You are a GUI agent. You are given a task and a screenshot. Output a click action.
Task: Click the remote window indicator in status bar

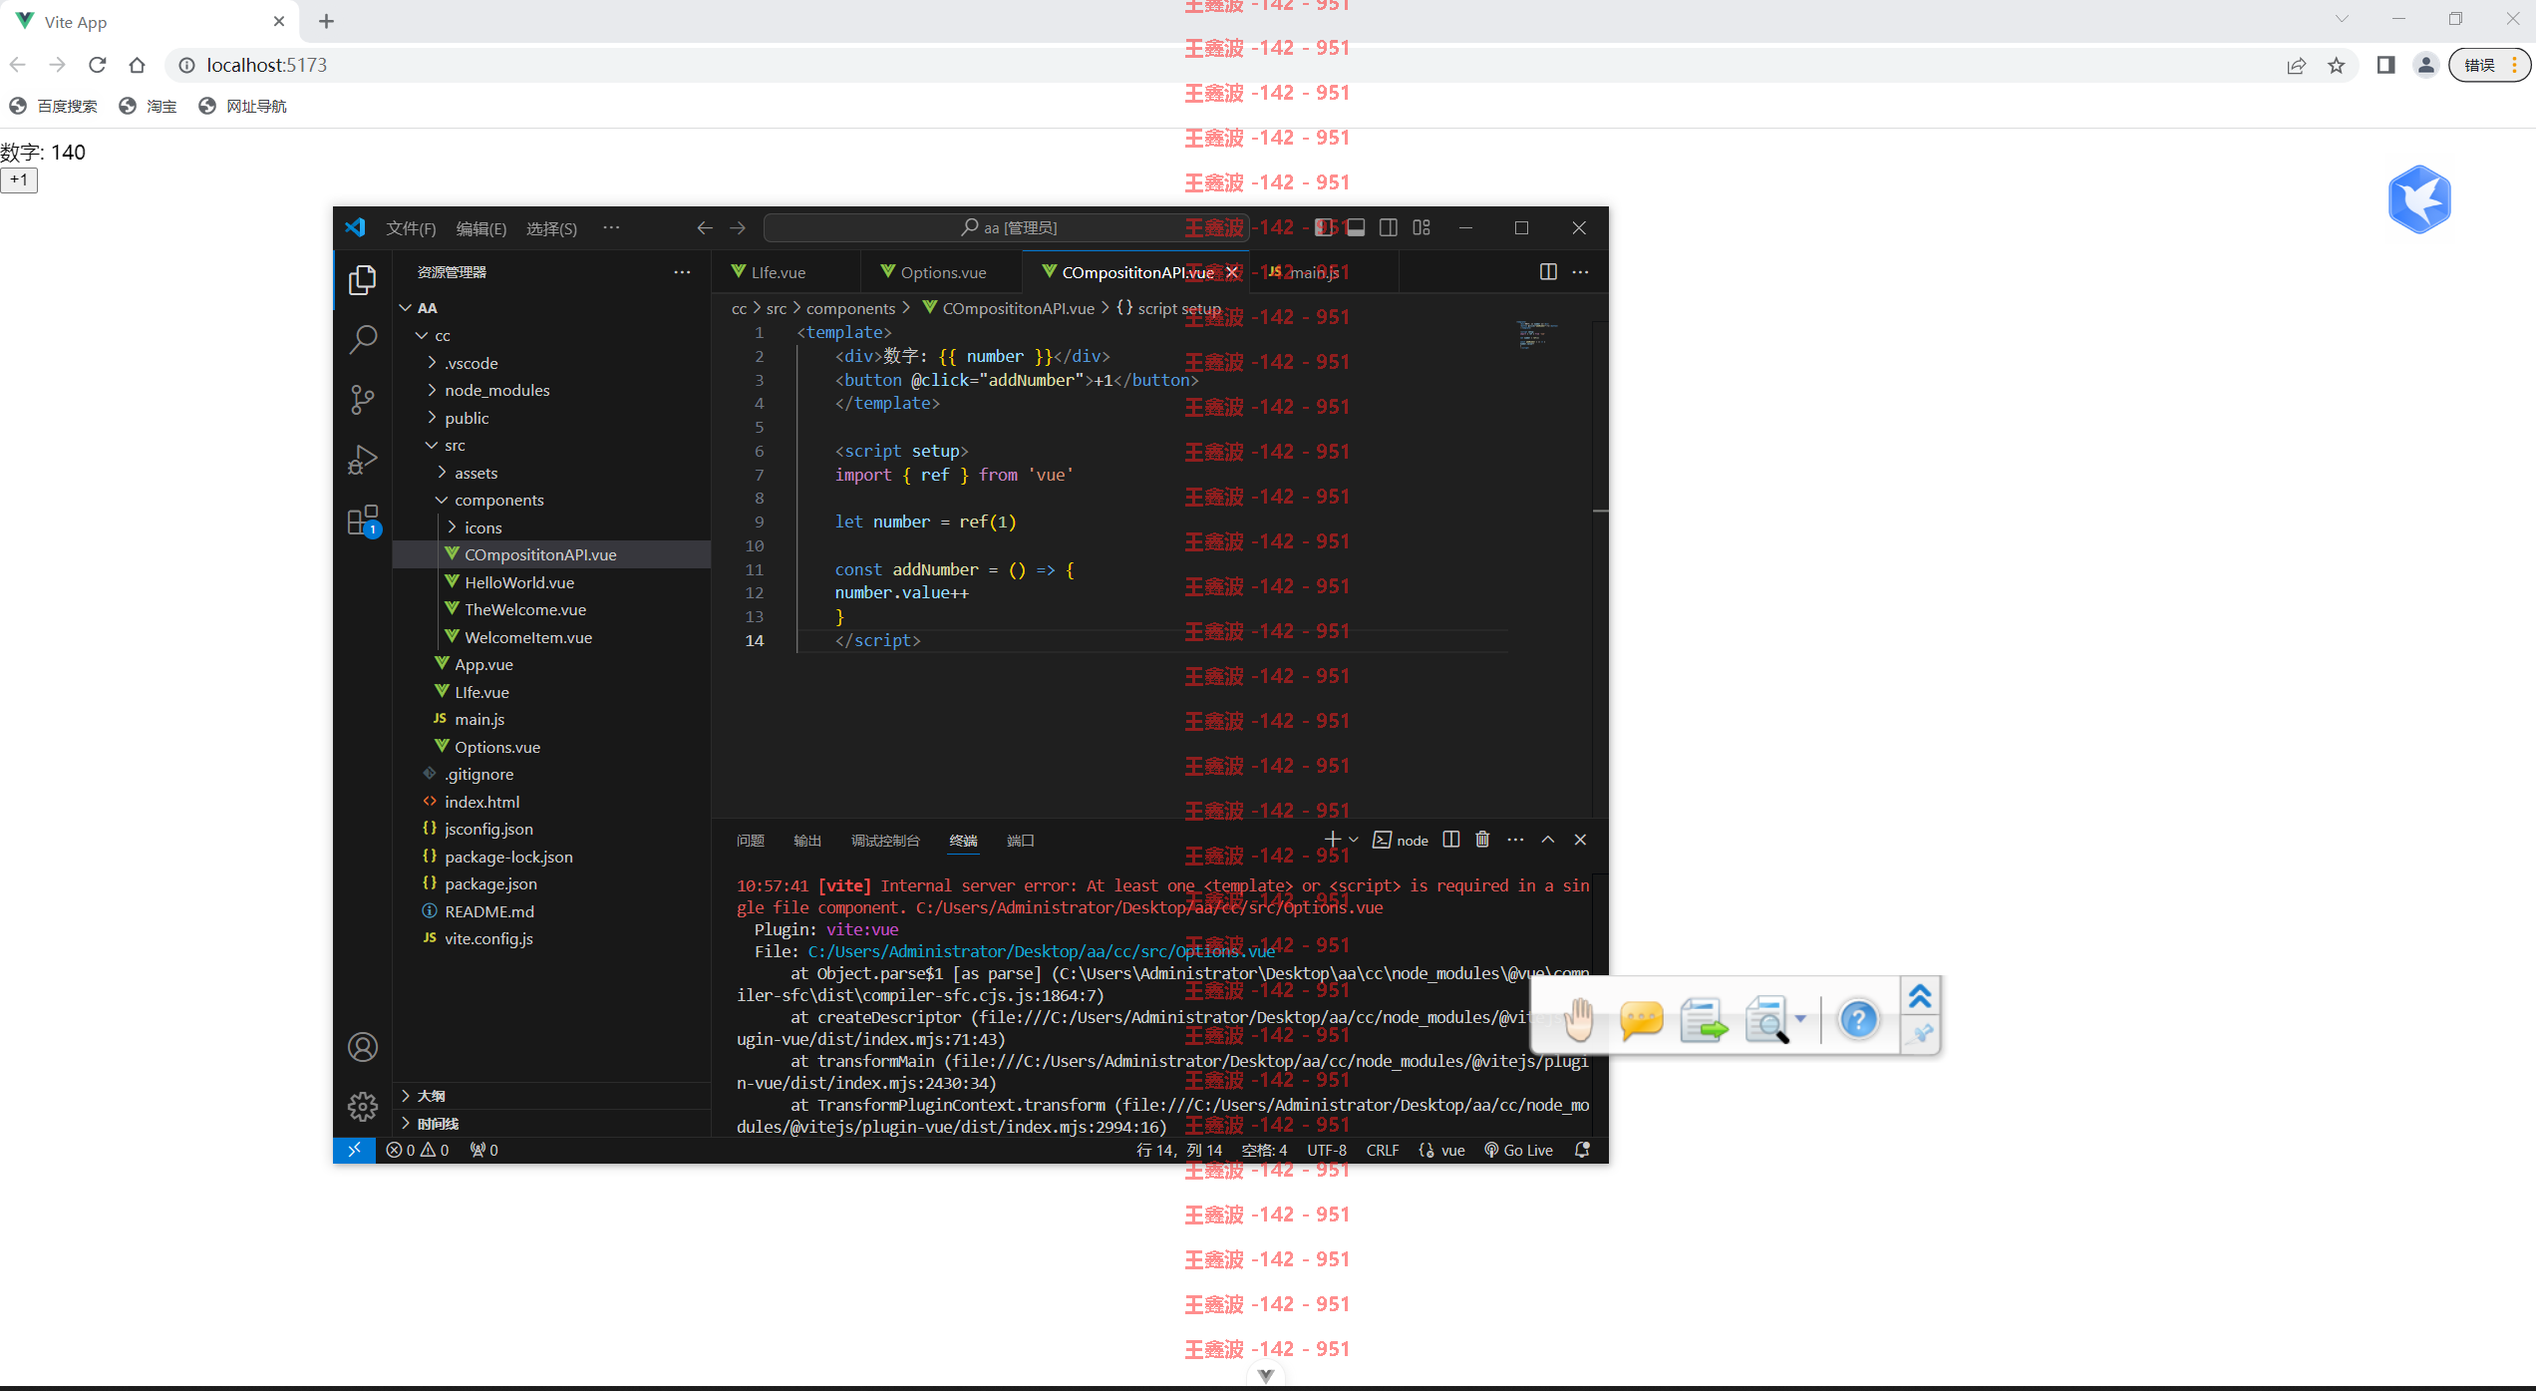[354, 1150]
